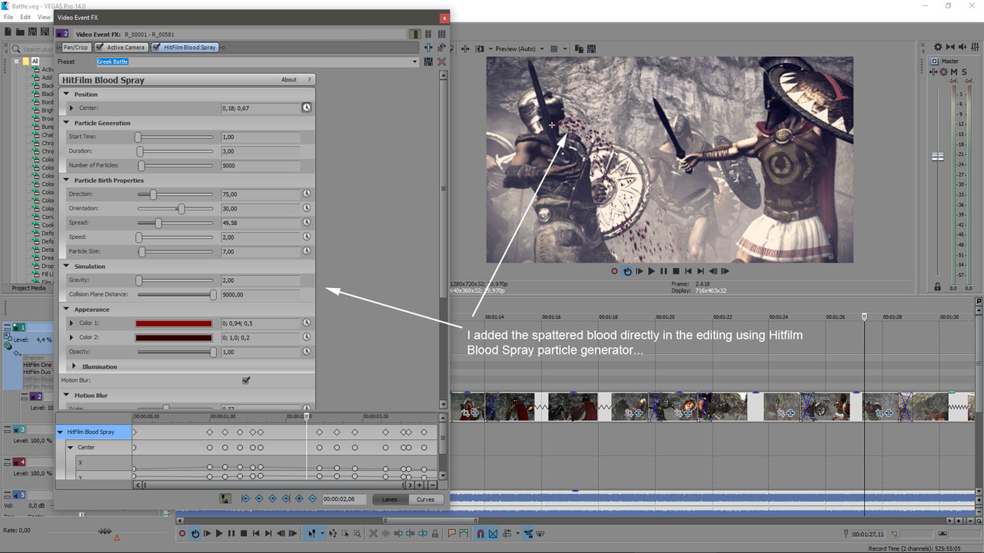Click the Play button in the preview window
Screen dimensions: 984x553
click(651, 271)
